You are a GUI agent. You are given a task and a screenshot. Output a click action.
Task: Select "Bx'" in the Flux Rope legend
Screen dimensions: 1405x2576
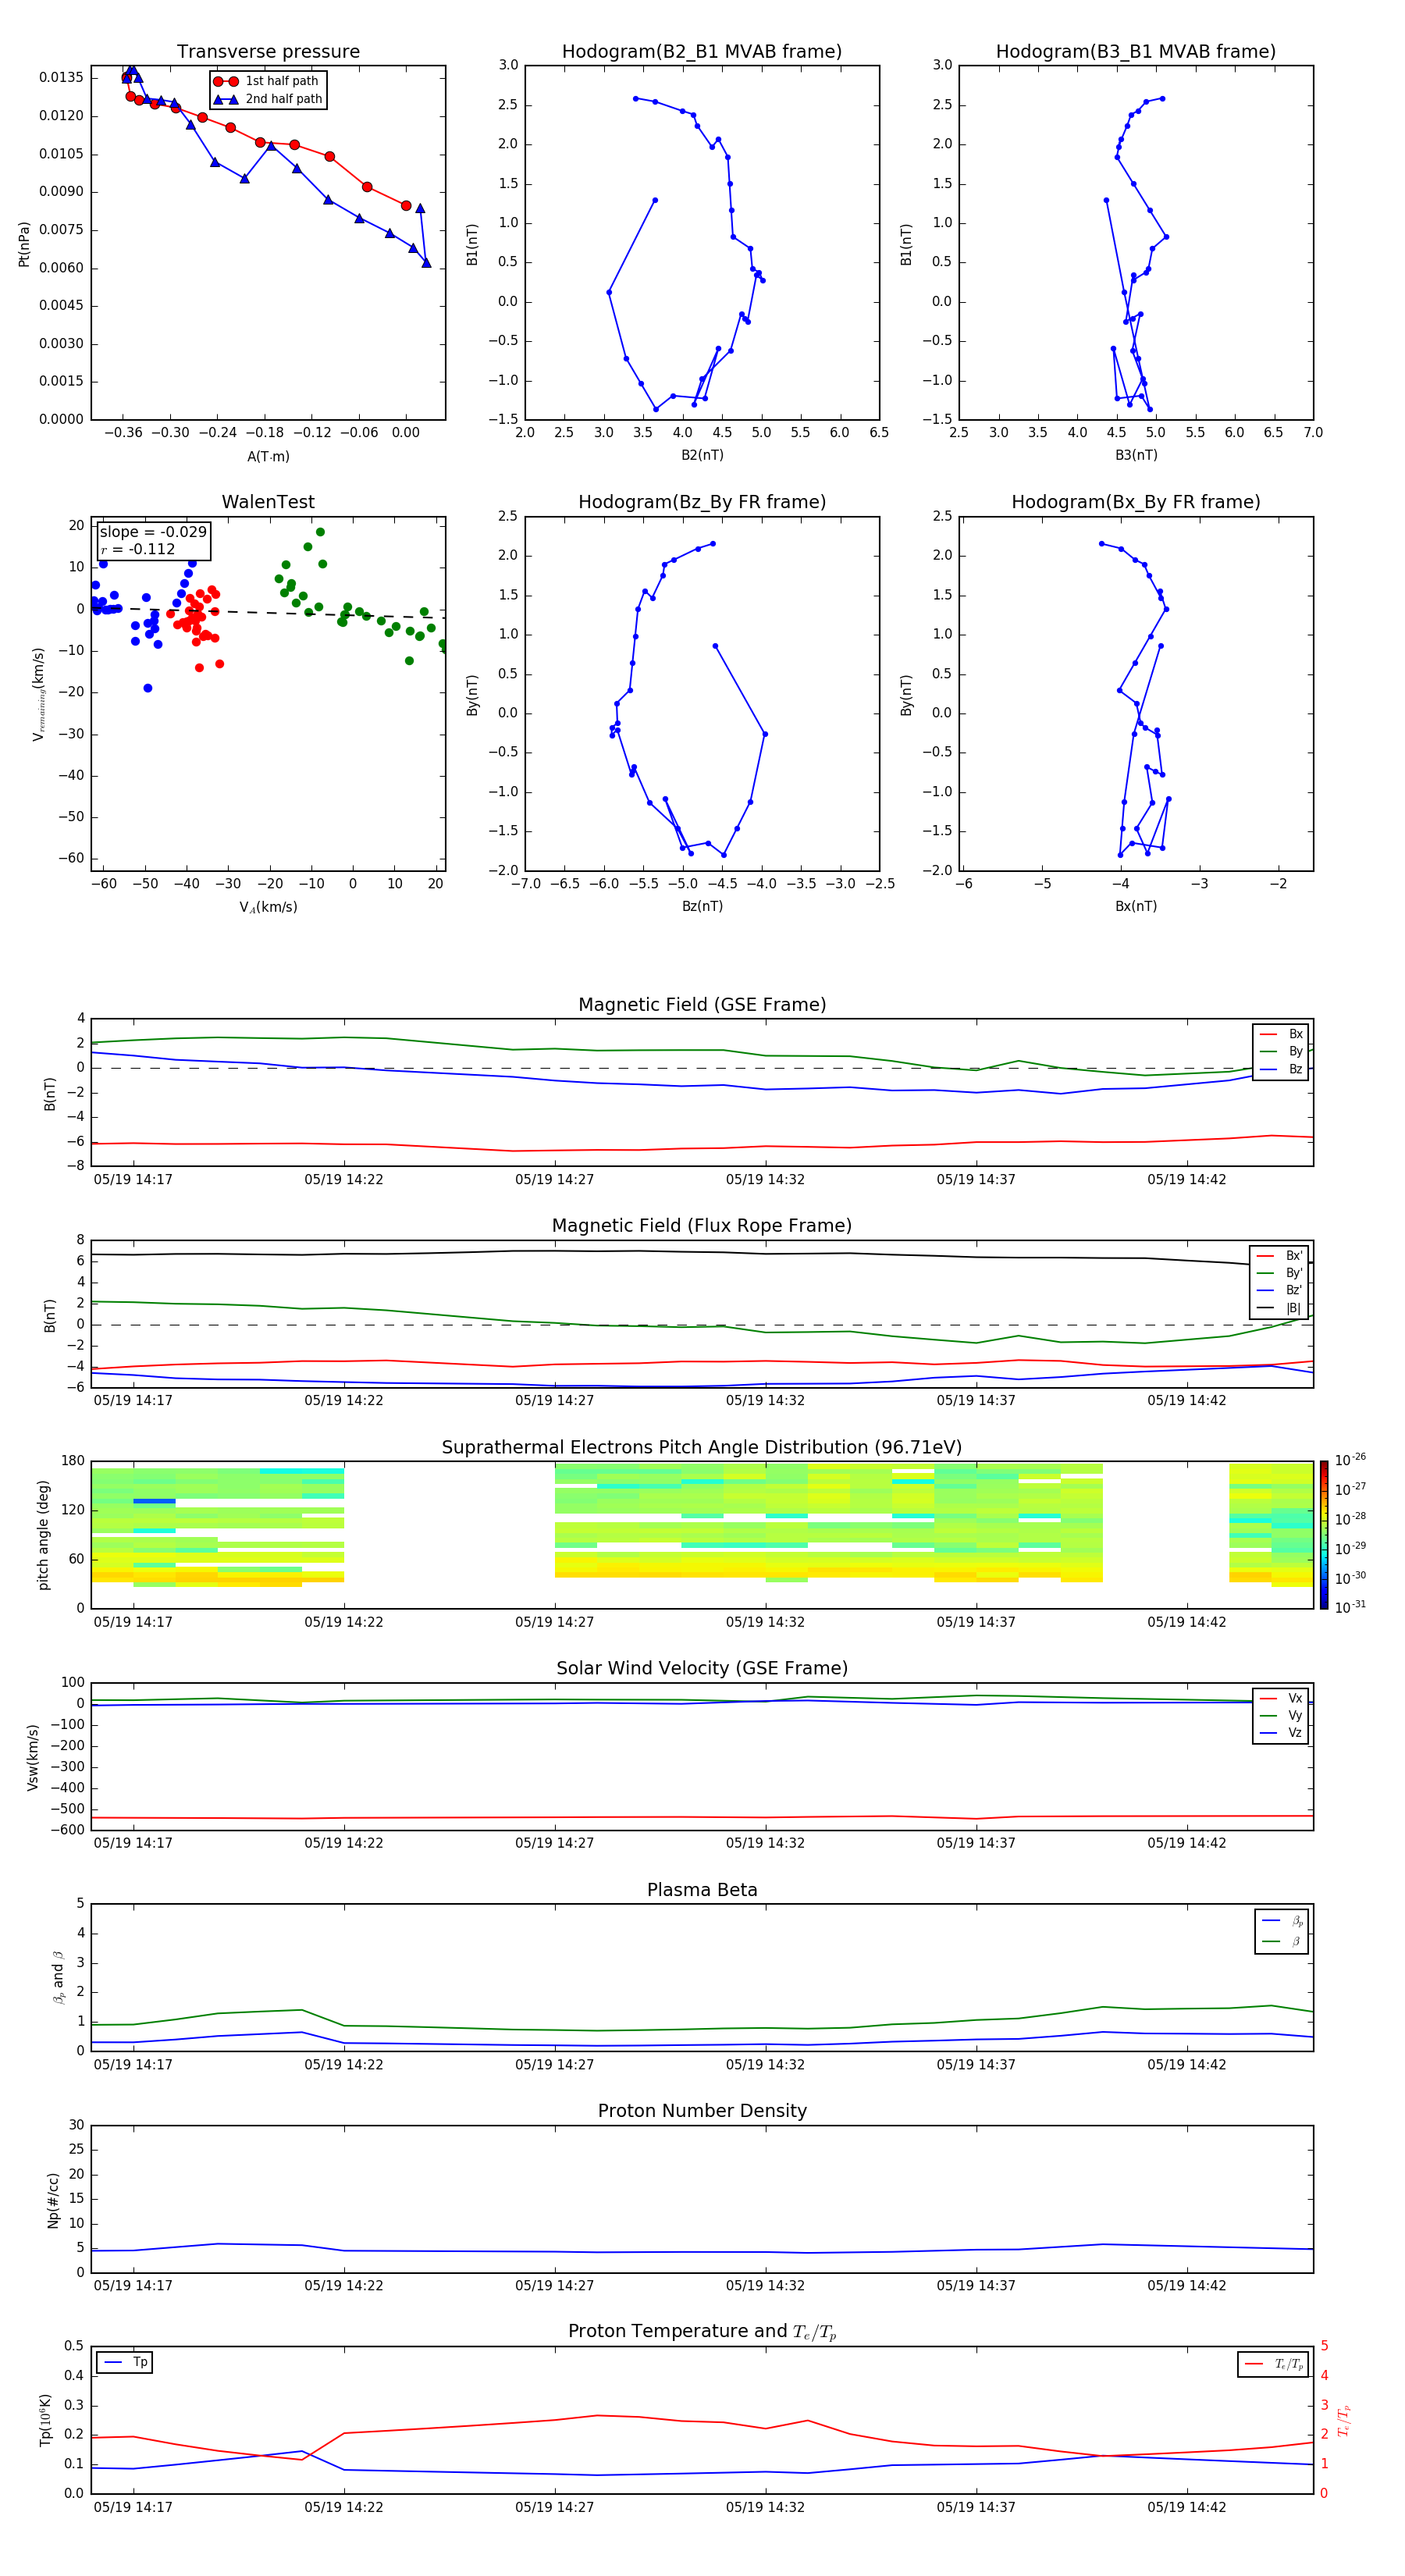(1279, 1256)
